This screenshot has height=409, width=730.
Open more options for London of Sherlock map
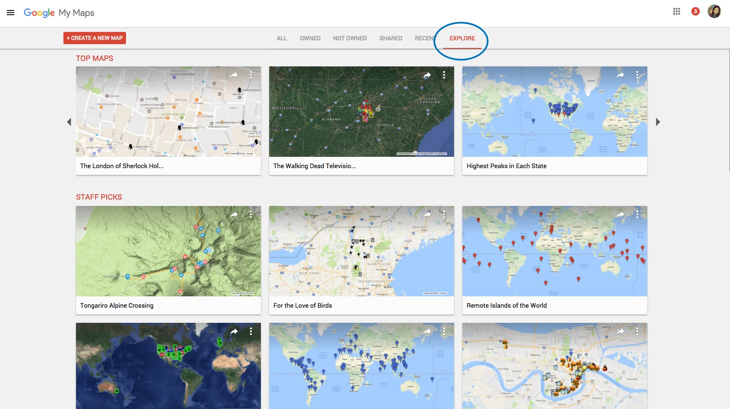pos(251,75)
